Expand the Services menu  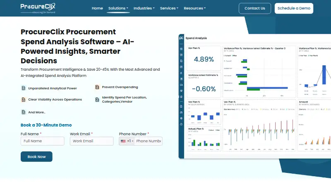[x=169, y=8]
